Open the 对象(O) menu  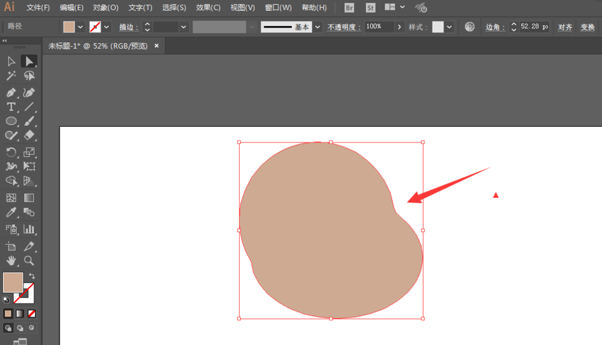tap(106, 8)
